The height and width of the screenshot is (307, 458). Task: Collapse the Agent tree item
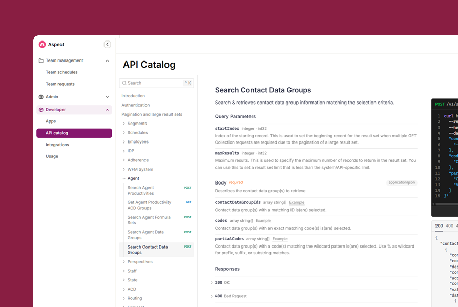124,178
